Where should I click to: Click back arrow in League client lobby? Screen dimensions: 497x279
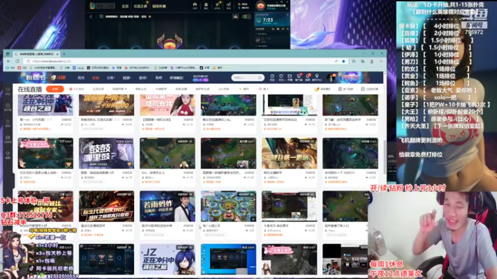pos(91,17)
